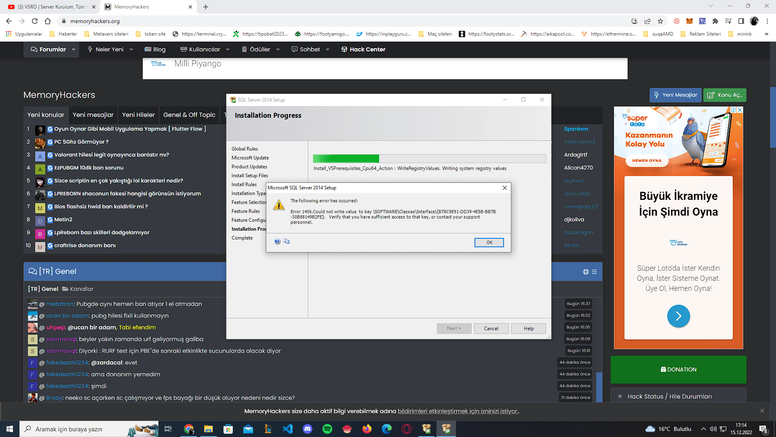The height and width of the screenshot is (437, 776).
Task: Launch Visual Studio Code from taskbar
Action: point(288,429)
